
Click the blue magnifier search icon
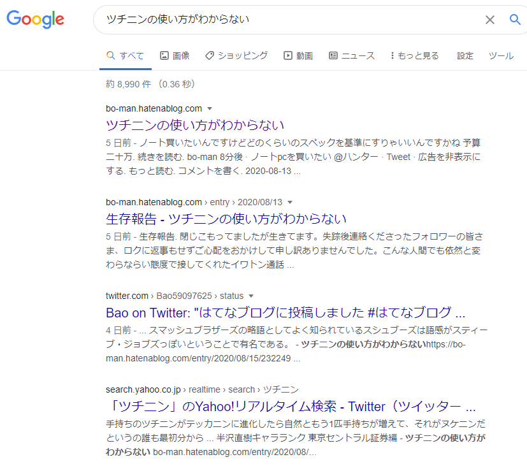coord(515,20)
